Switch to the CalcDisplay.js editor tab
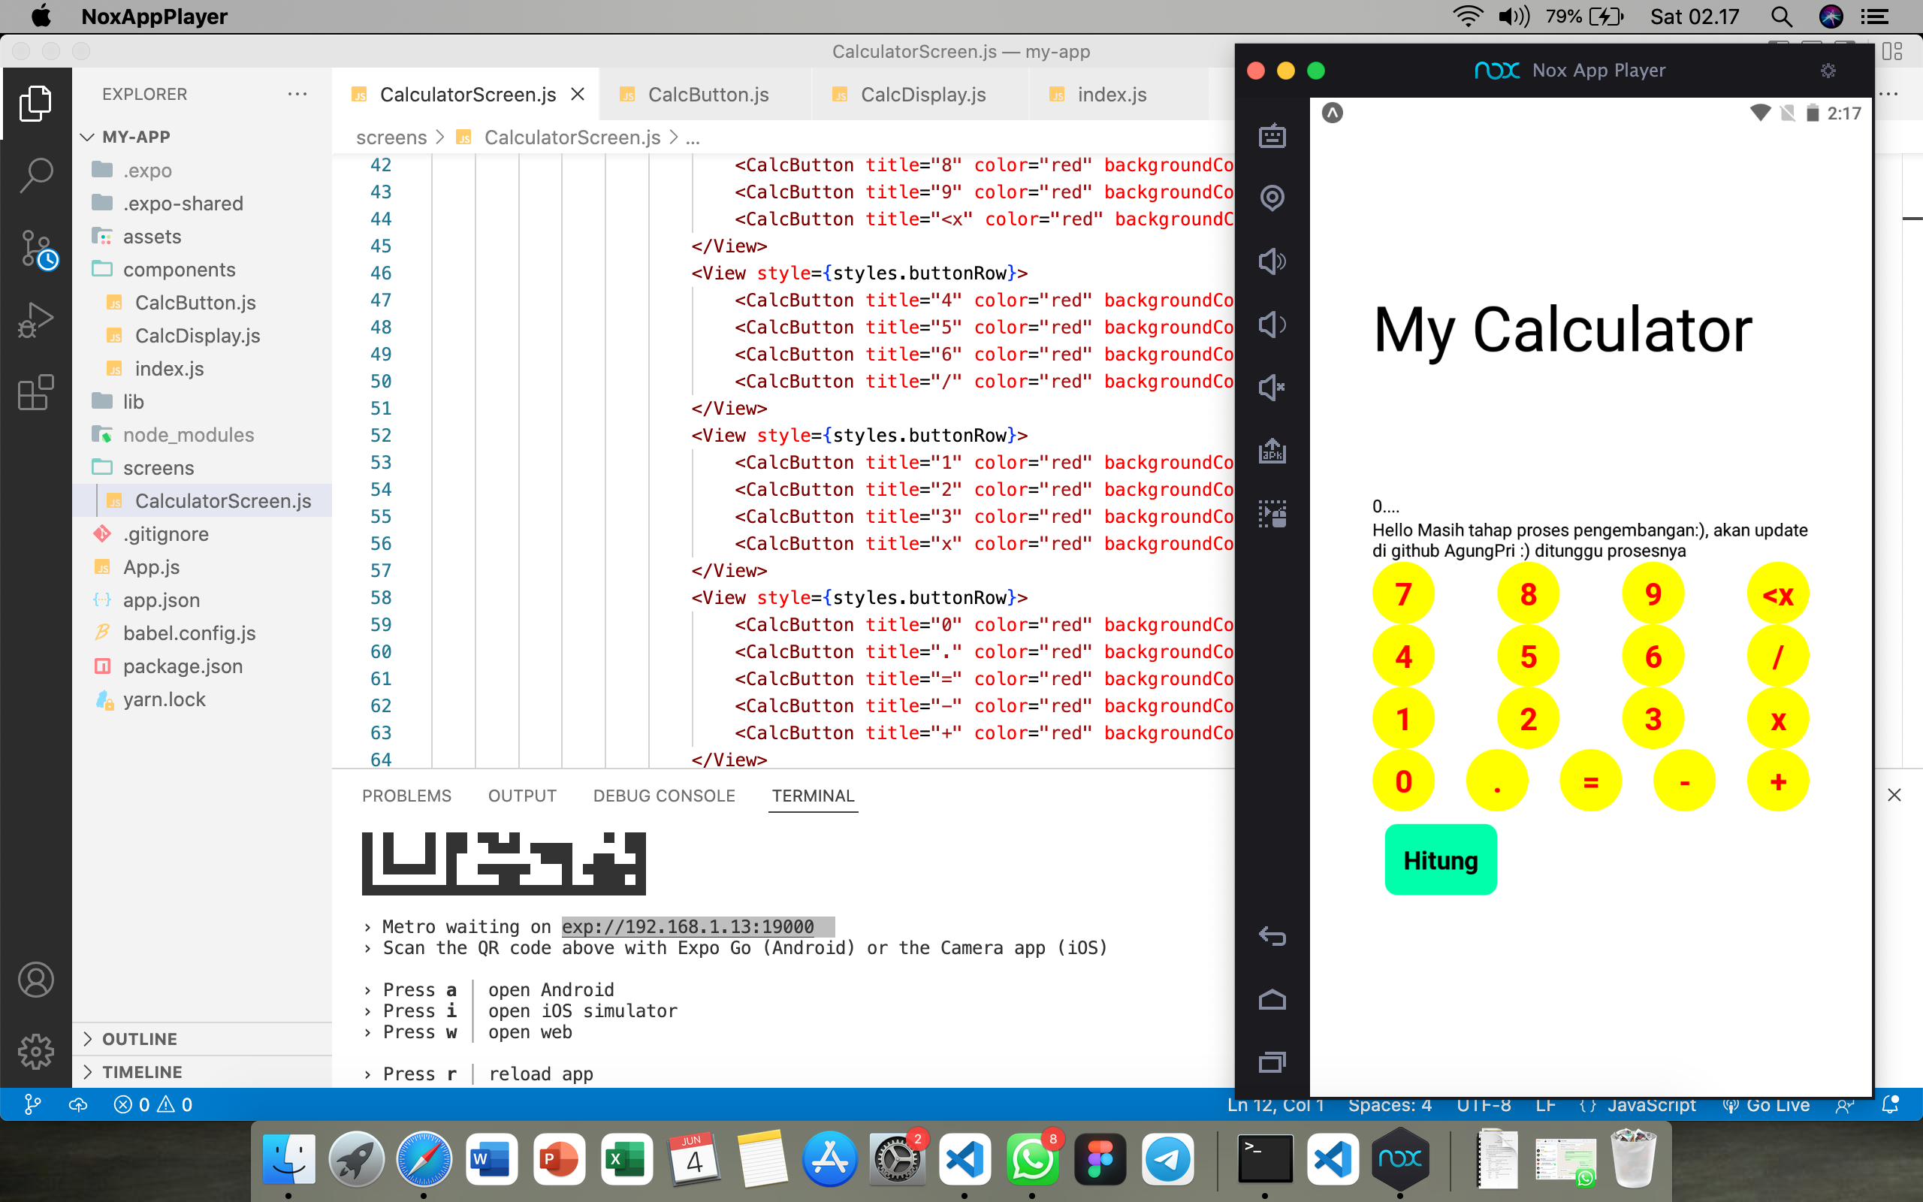Image resolution: width=1923 pixels, height=1202 pixels. (922, 95)
